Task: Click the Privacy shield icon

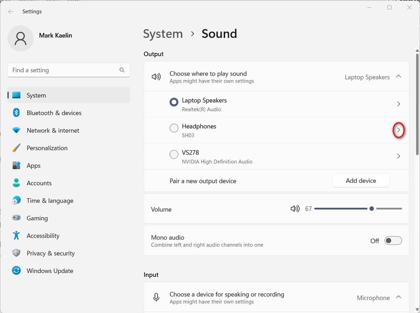Action: pos(16,253)
